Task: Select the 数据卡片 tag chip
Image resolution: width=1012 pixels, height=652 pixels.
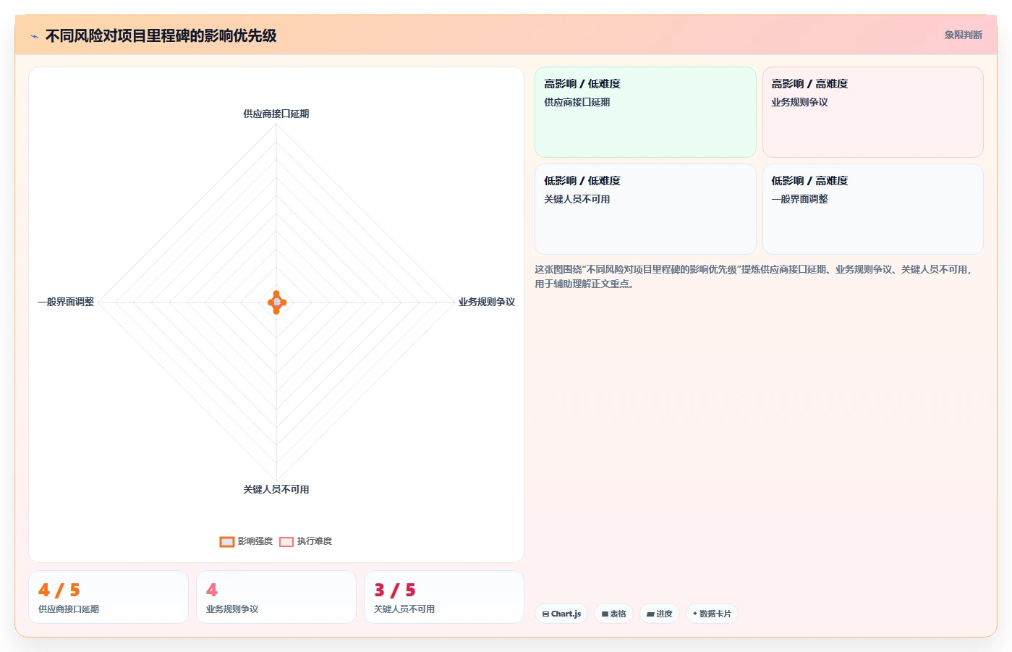Action: tap(712, 614)
